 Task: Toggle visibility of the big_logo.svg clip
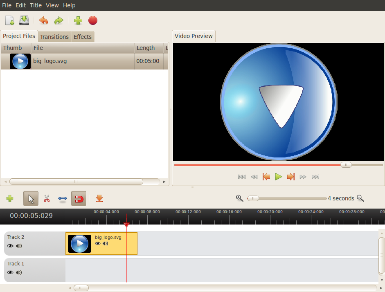point(98,243)
